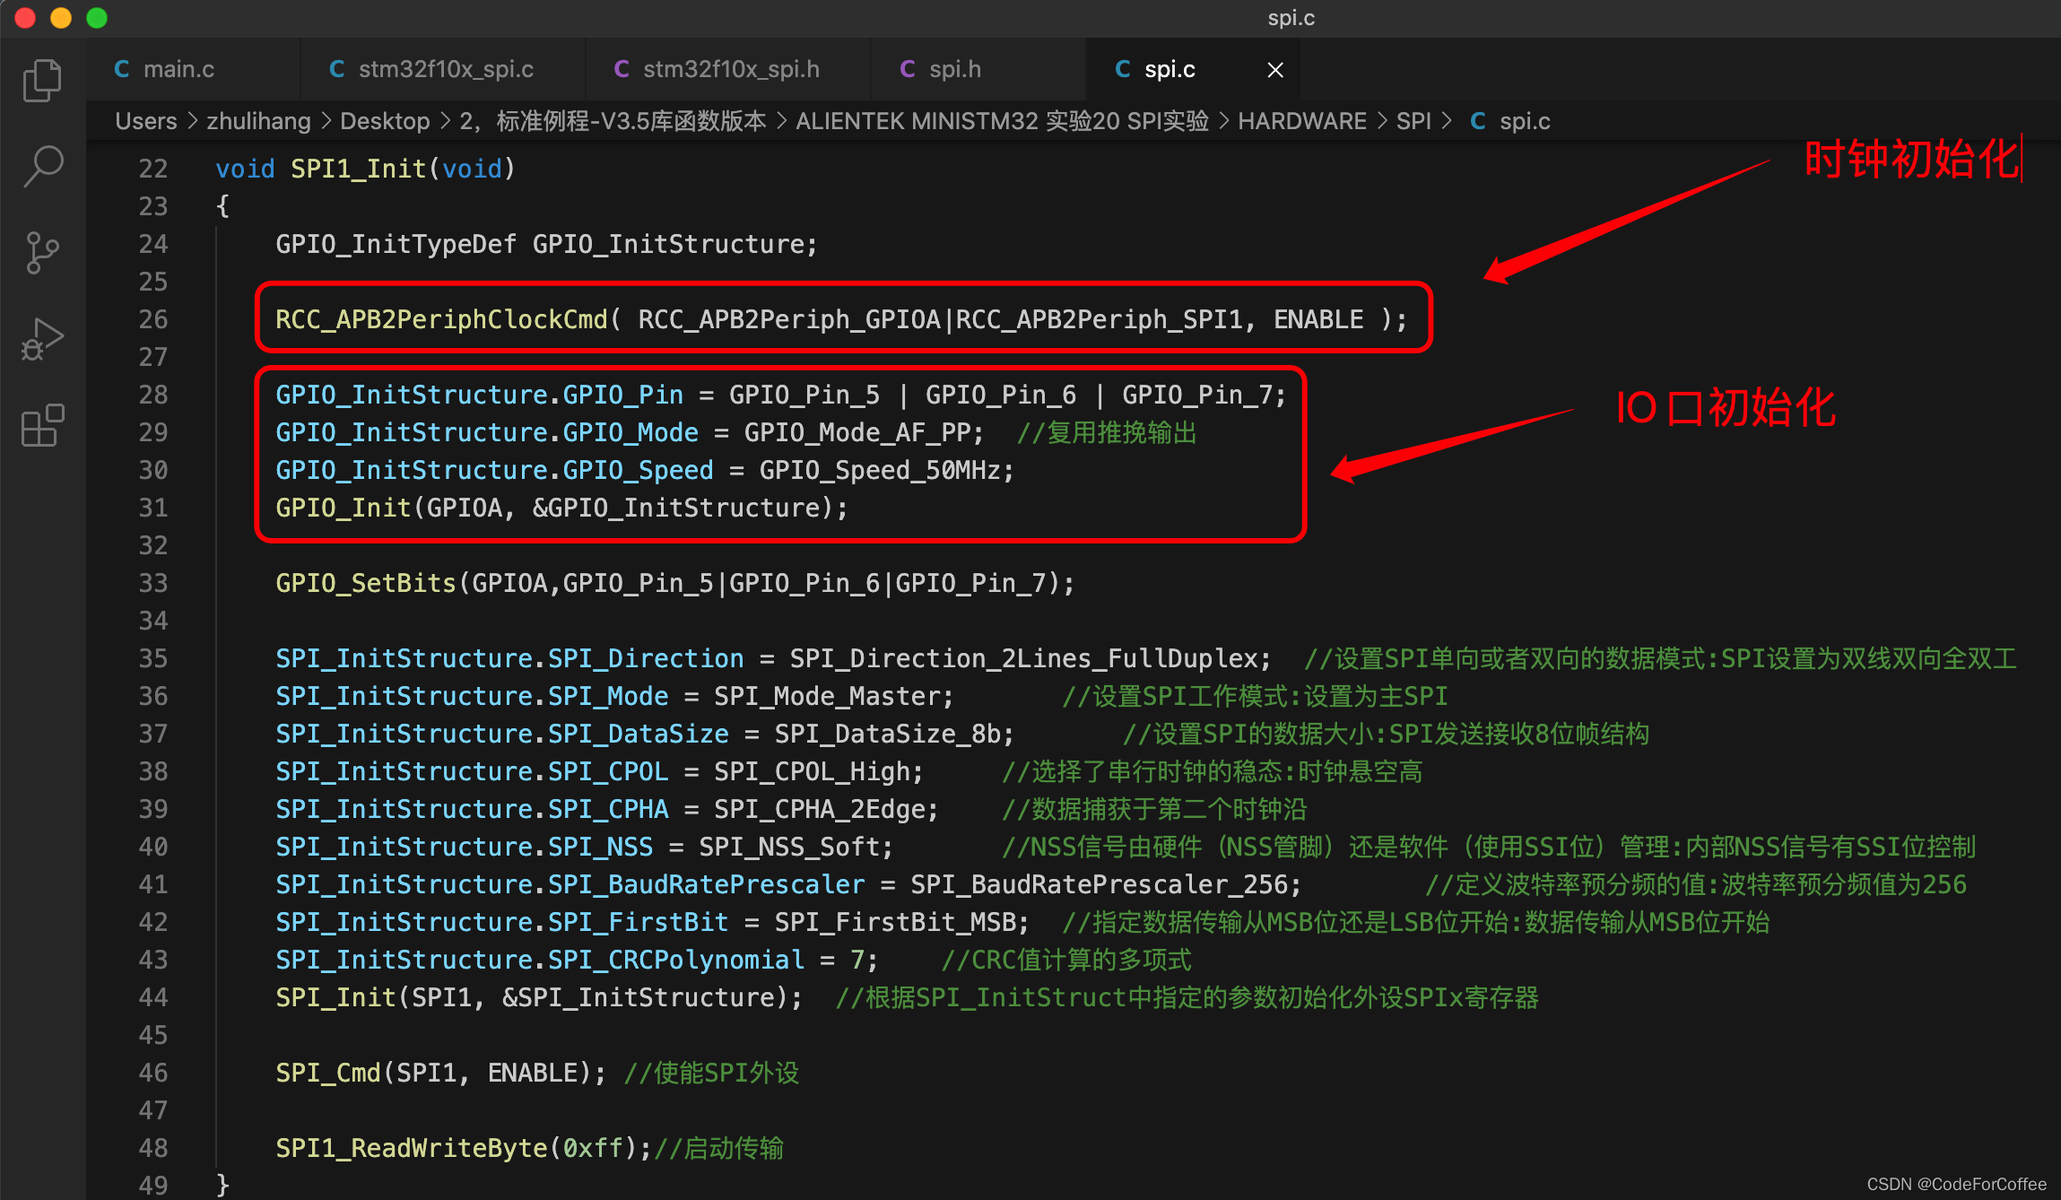
Task: Select line number 26 in the gutter
Action: (152, 319)
